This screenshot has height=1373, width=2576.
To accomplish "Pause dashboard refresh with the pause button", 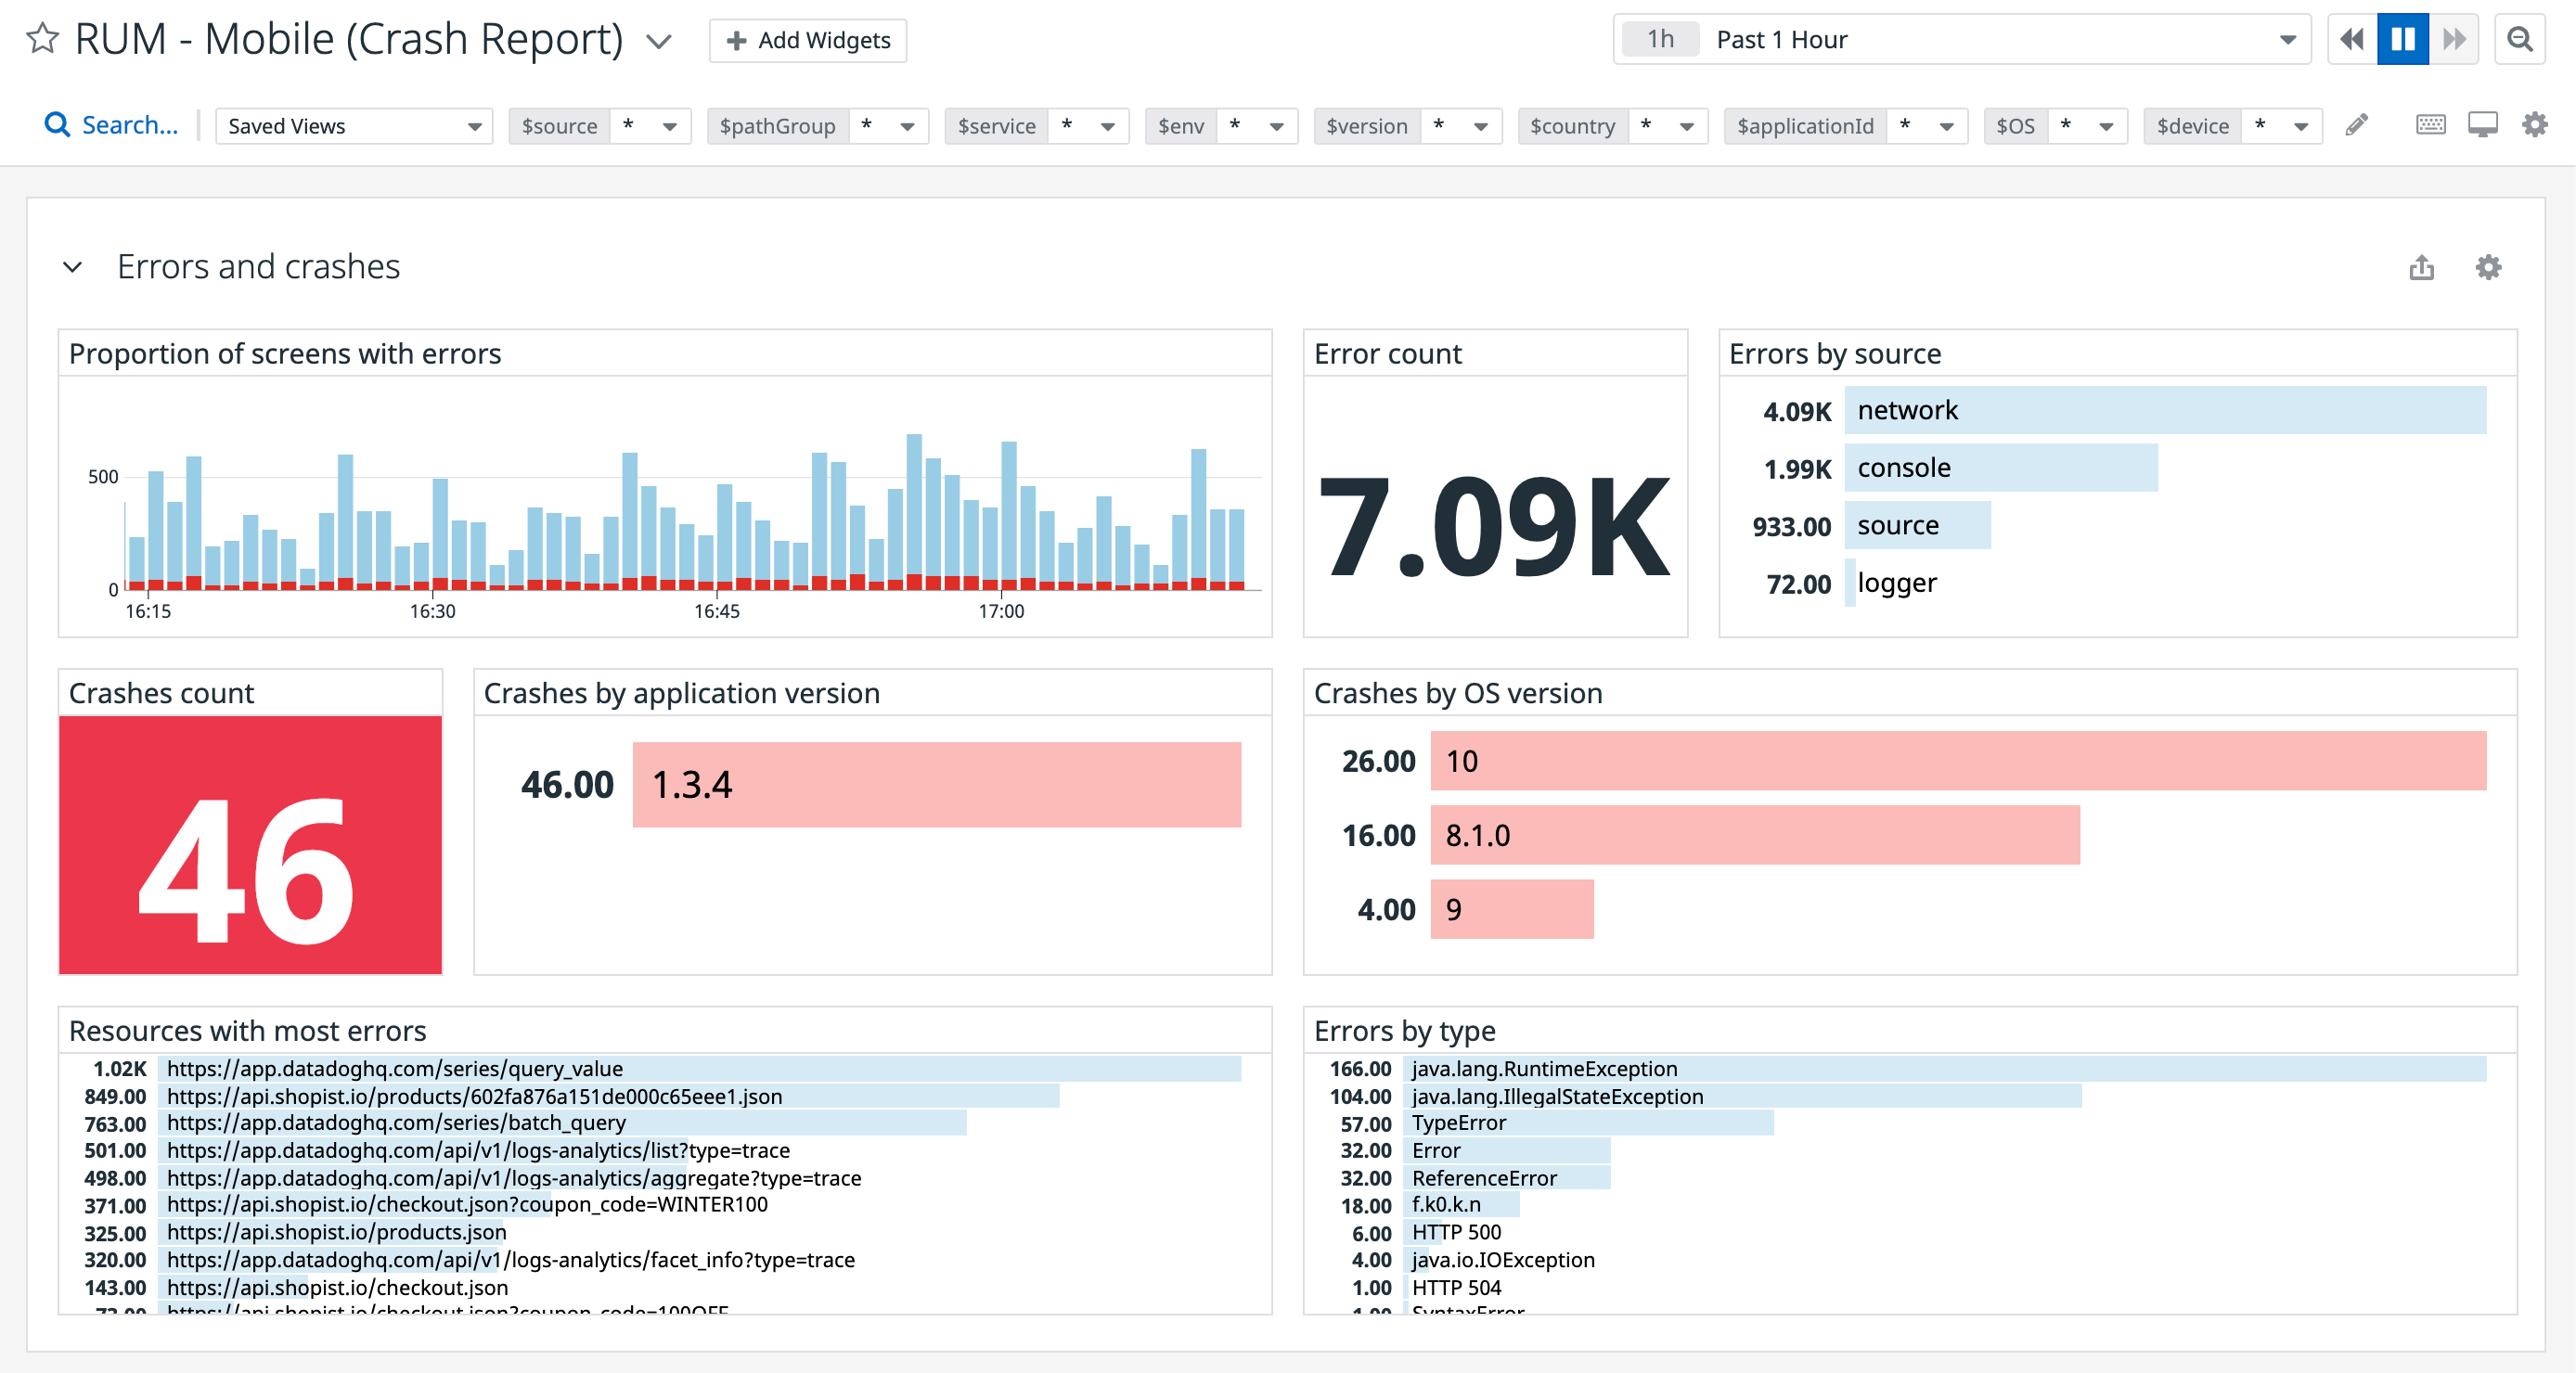I will tap(2402, 38).
